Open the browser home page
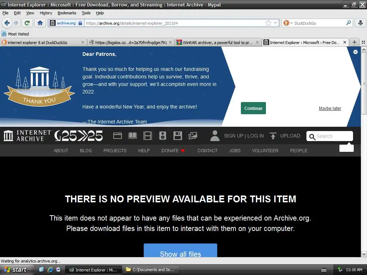 pos(40,23)
